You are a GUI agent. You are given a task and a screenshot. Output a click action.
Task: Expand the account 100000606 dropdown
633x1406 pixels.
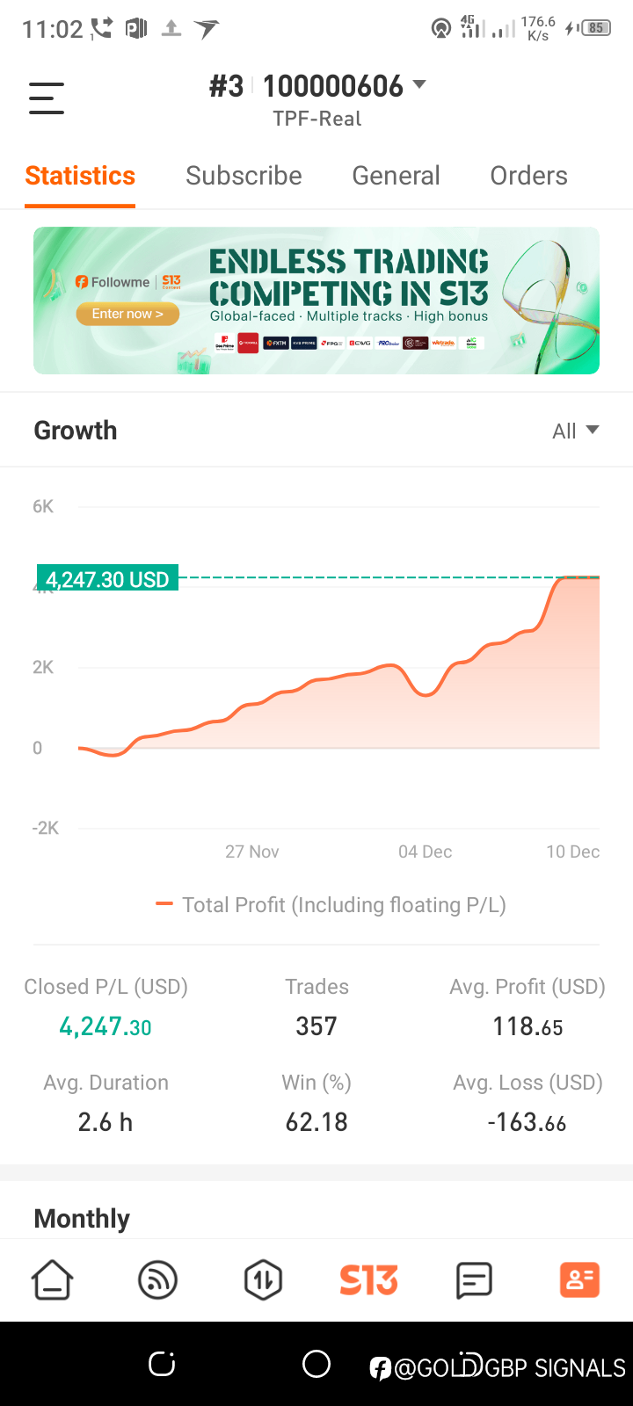[x=344, y=86]
